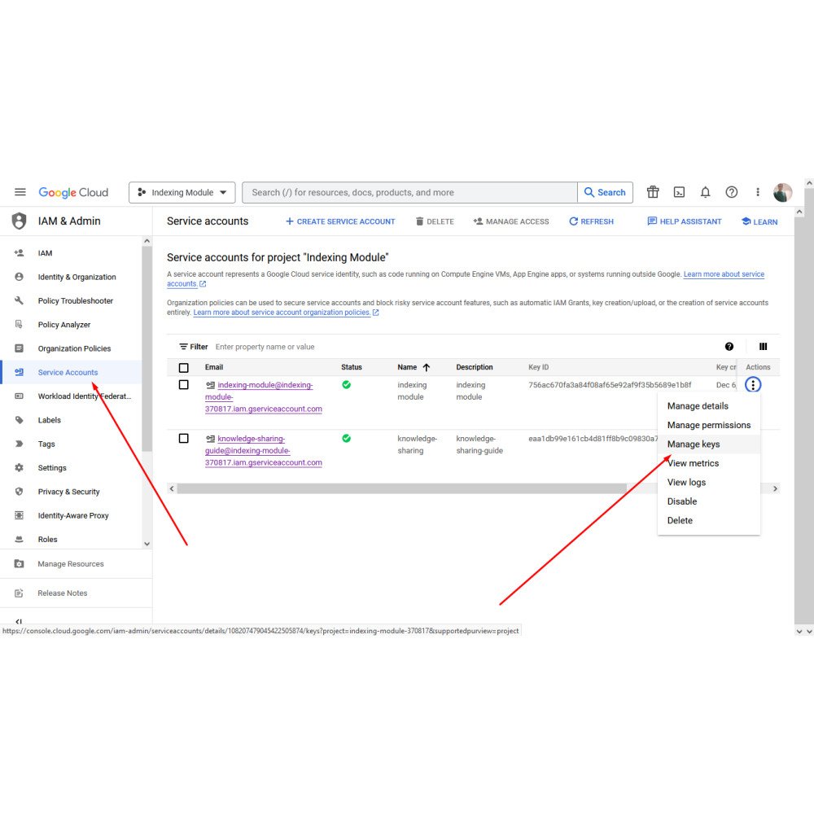Open Release Notes in sidebar
The image size is (814, 814).
pos(76,593)
